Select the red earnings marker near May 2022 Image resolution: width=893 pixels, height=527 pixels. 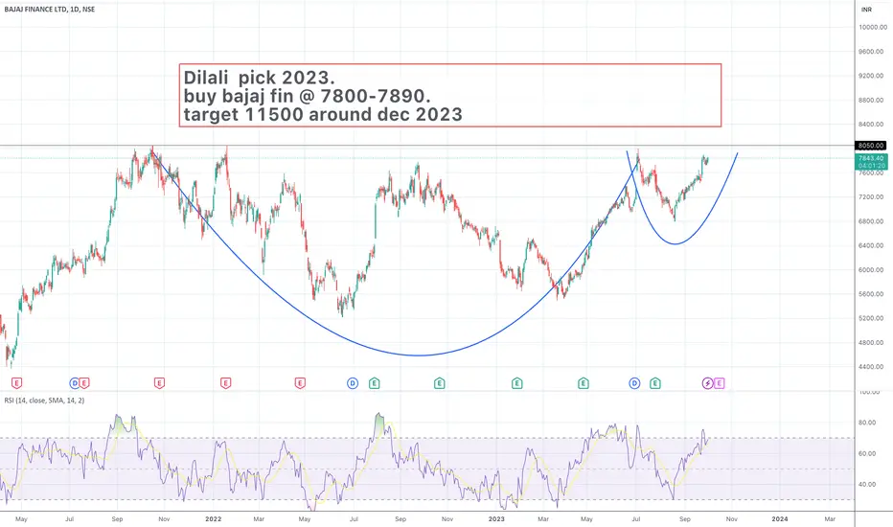pyautogui.click(x=300, y=383)
